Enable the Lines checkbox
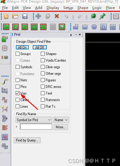120x166 pixels. click(x=17, y=106)
